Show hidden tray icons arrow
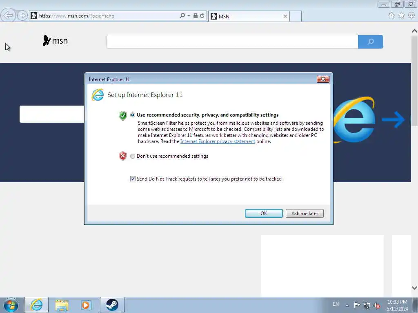418x313 pixels. (x=347, y=305)
